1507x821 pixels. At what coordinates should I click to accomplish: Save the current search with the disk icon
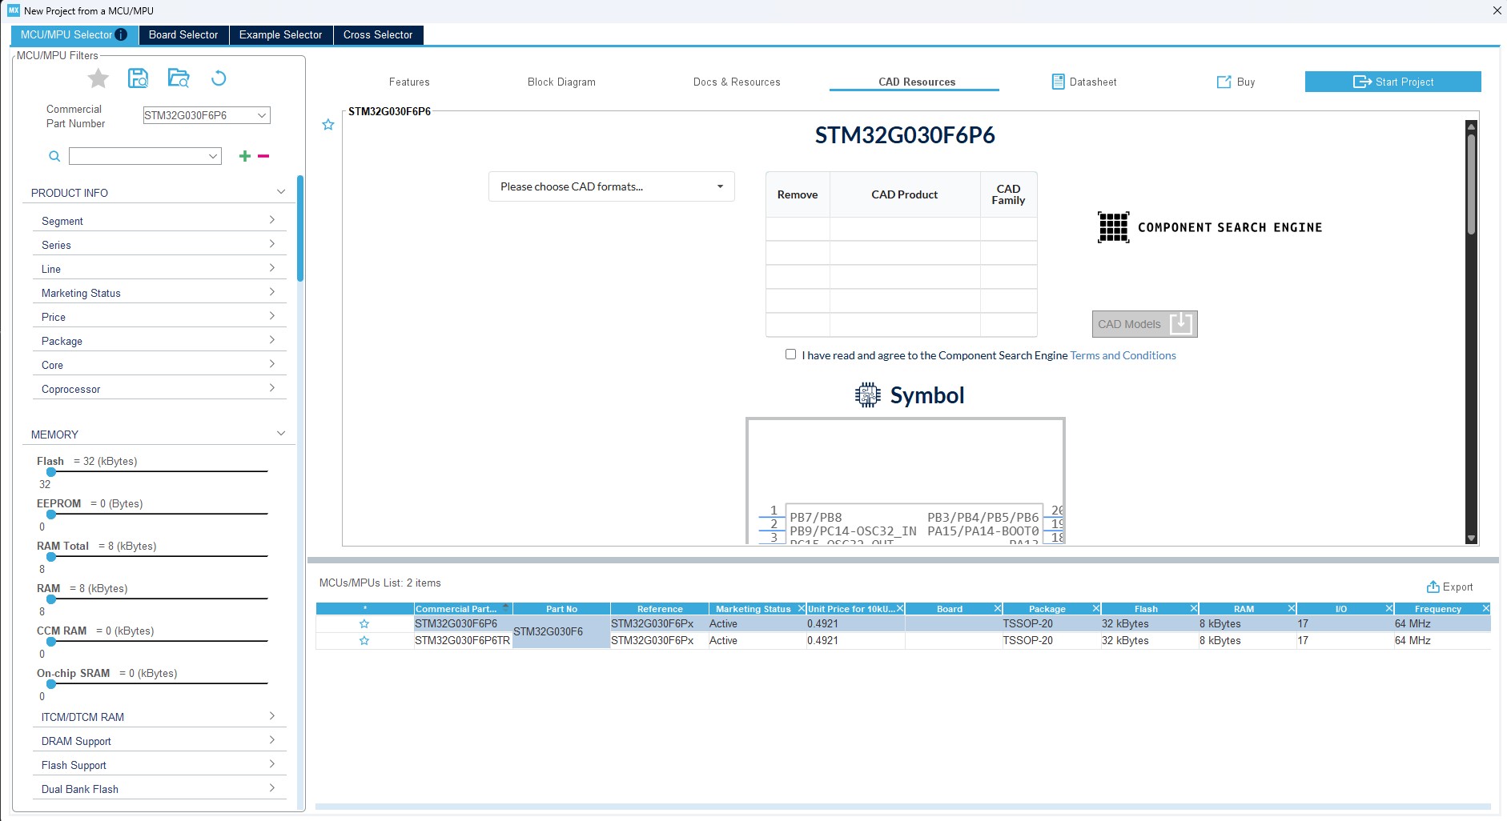pyautogui.click(x=139, y=78)
